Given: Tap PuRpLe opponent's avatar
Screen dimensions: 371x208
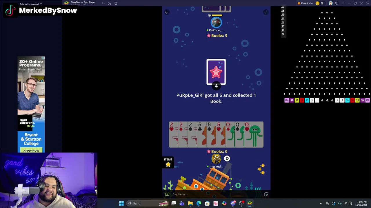Looking at the screenshot, I should [216, 23].
